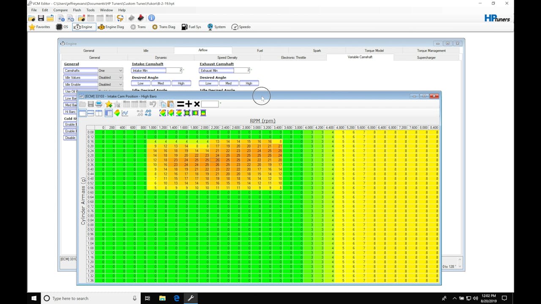
Task: Click the multiply X icon
Action: click(197, 104)
